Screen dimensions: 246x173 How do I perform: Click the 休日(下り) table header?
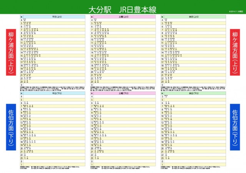[195, 93]
